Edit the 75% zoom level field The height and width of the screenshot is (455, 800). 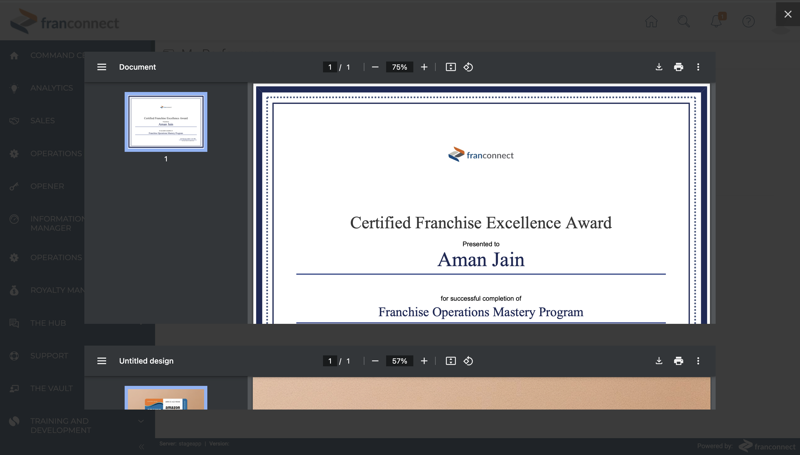tap(399, 67)
